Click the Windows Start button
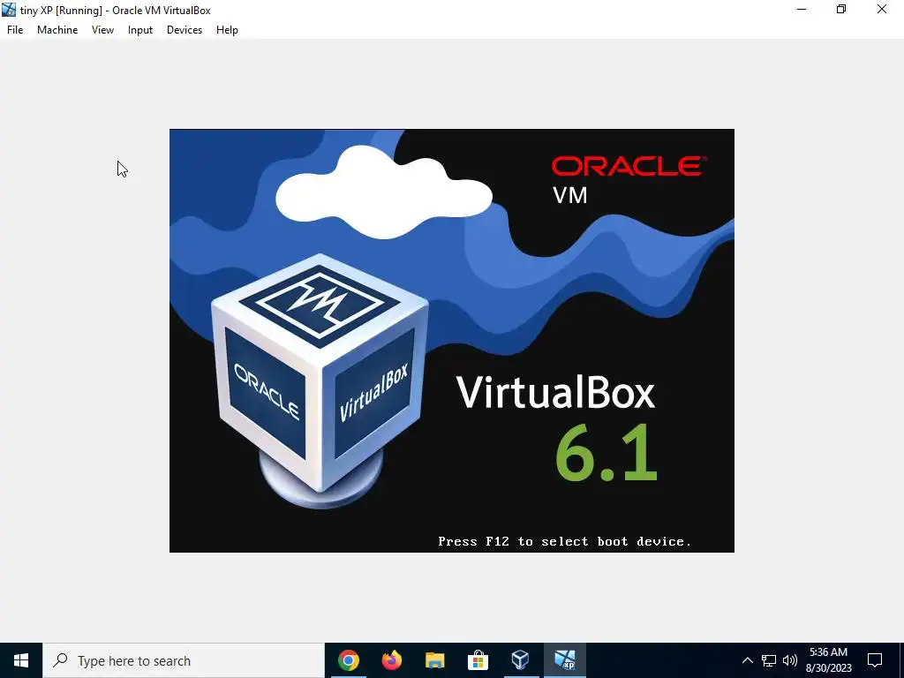904x678 pixels. [x=21, y=660]
